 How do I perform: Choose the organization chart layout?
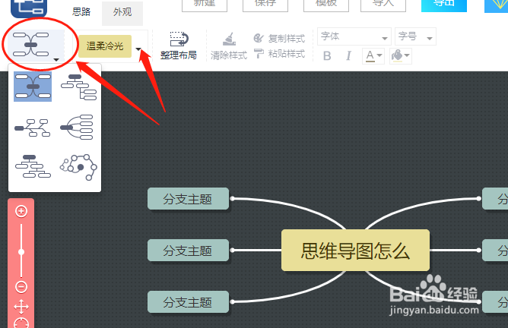(33, 166)
